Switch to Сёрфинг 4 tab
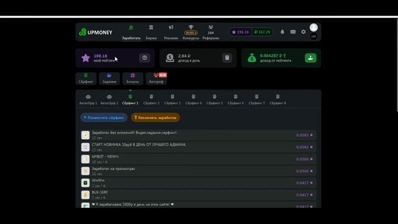The width and height of the screenshot is (398, 224). (x=193, y=100)
